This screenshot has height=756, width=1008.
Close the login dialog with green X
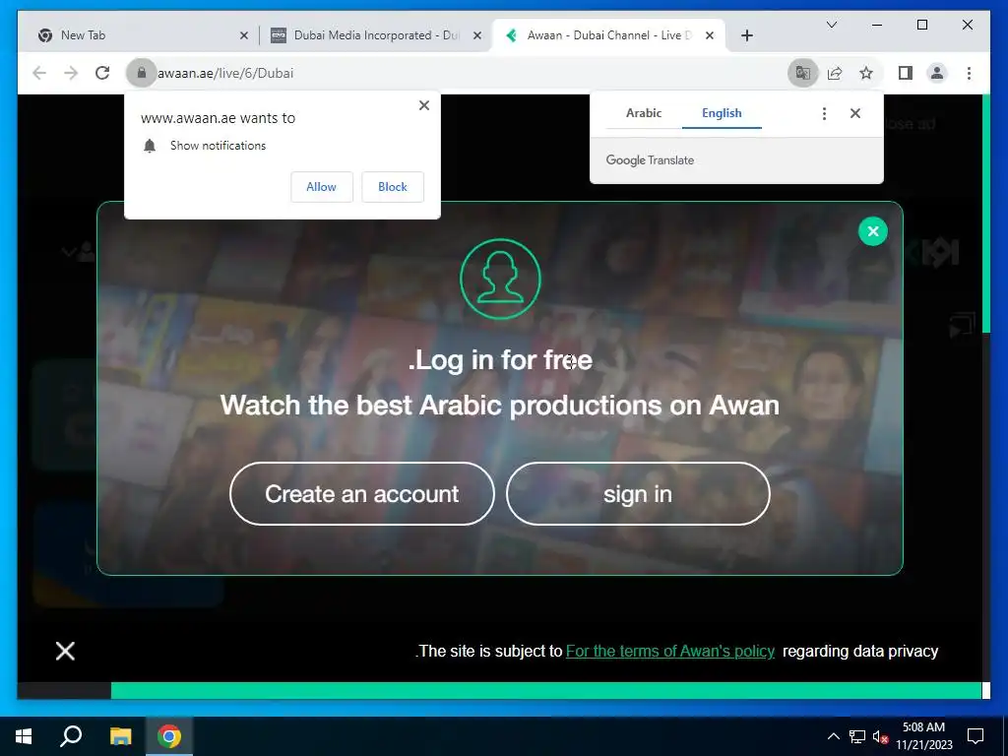[873, 231]
